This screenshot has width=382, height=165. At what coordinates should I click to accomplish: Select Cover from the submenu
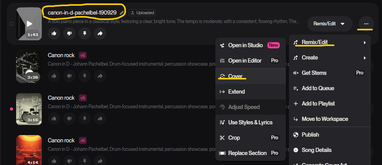tap(235, 76)
